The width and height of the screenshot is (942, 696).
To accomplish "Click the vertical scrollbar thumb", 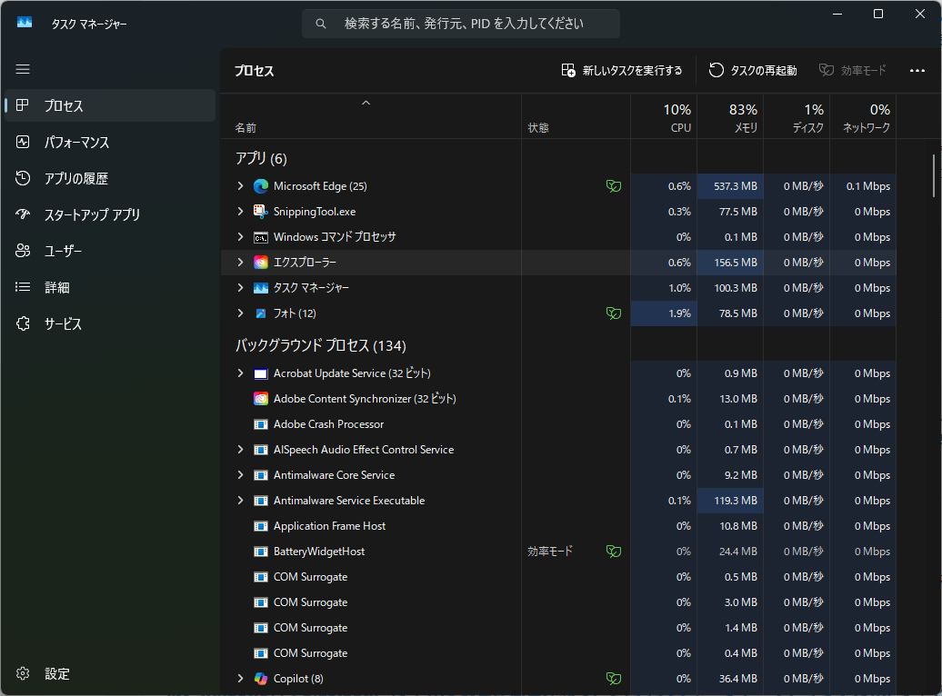I will coord(934,175).
